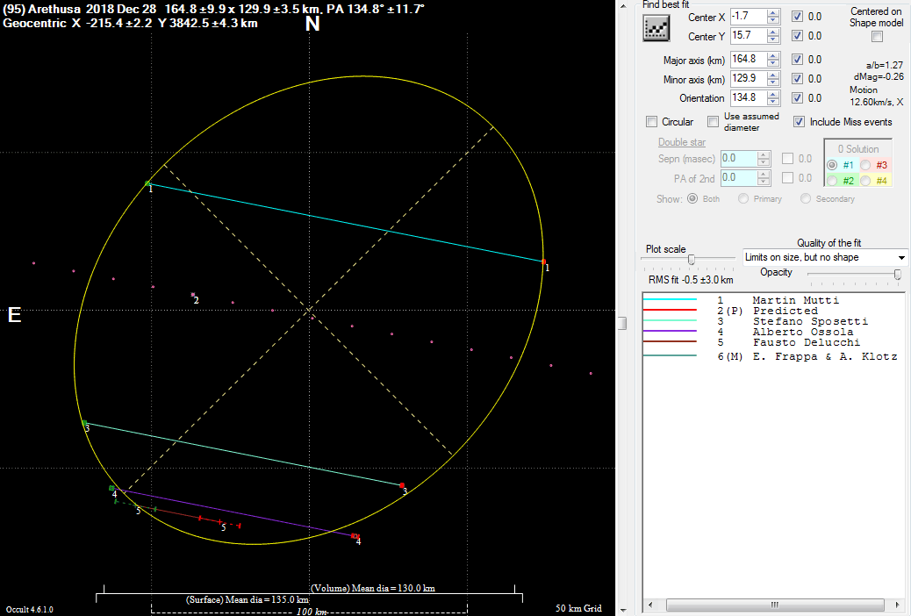Select solution #1 radio button
This screenshot has height=616, width=911.
pyautogui.click(x=832, y=165)
